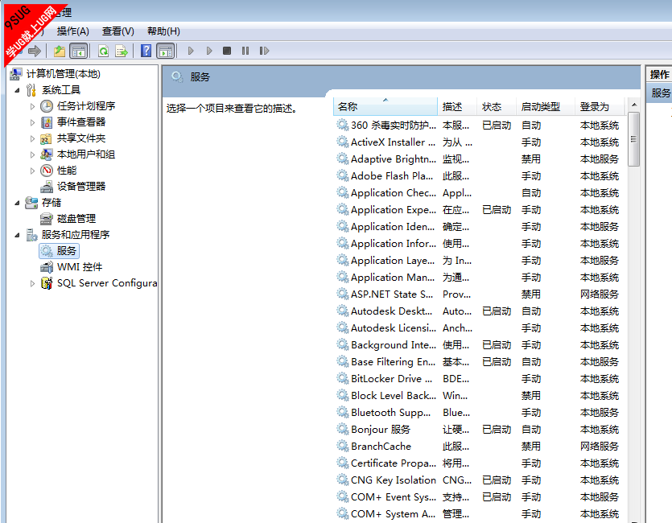
Task: Select the Adobe Flash Player service
Action: [x=480, y=176]
